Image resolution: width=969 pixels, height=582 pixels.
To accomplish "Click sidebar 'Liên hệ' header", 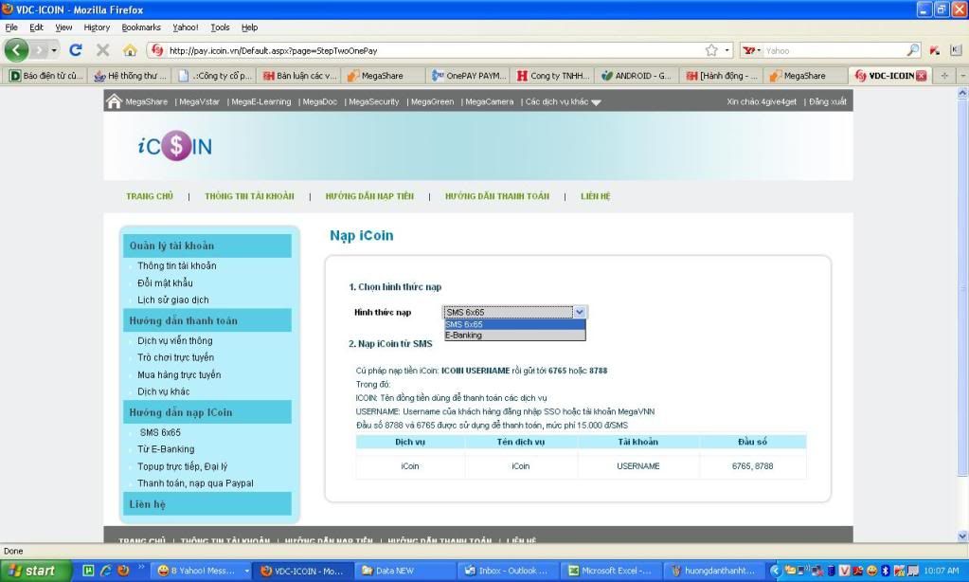I will click(207, 504).
